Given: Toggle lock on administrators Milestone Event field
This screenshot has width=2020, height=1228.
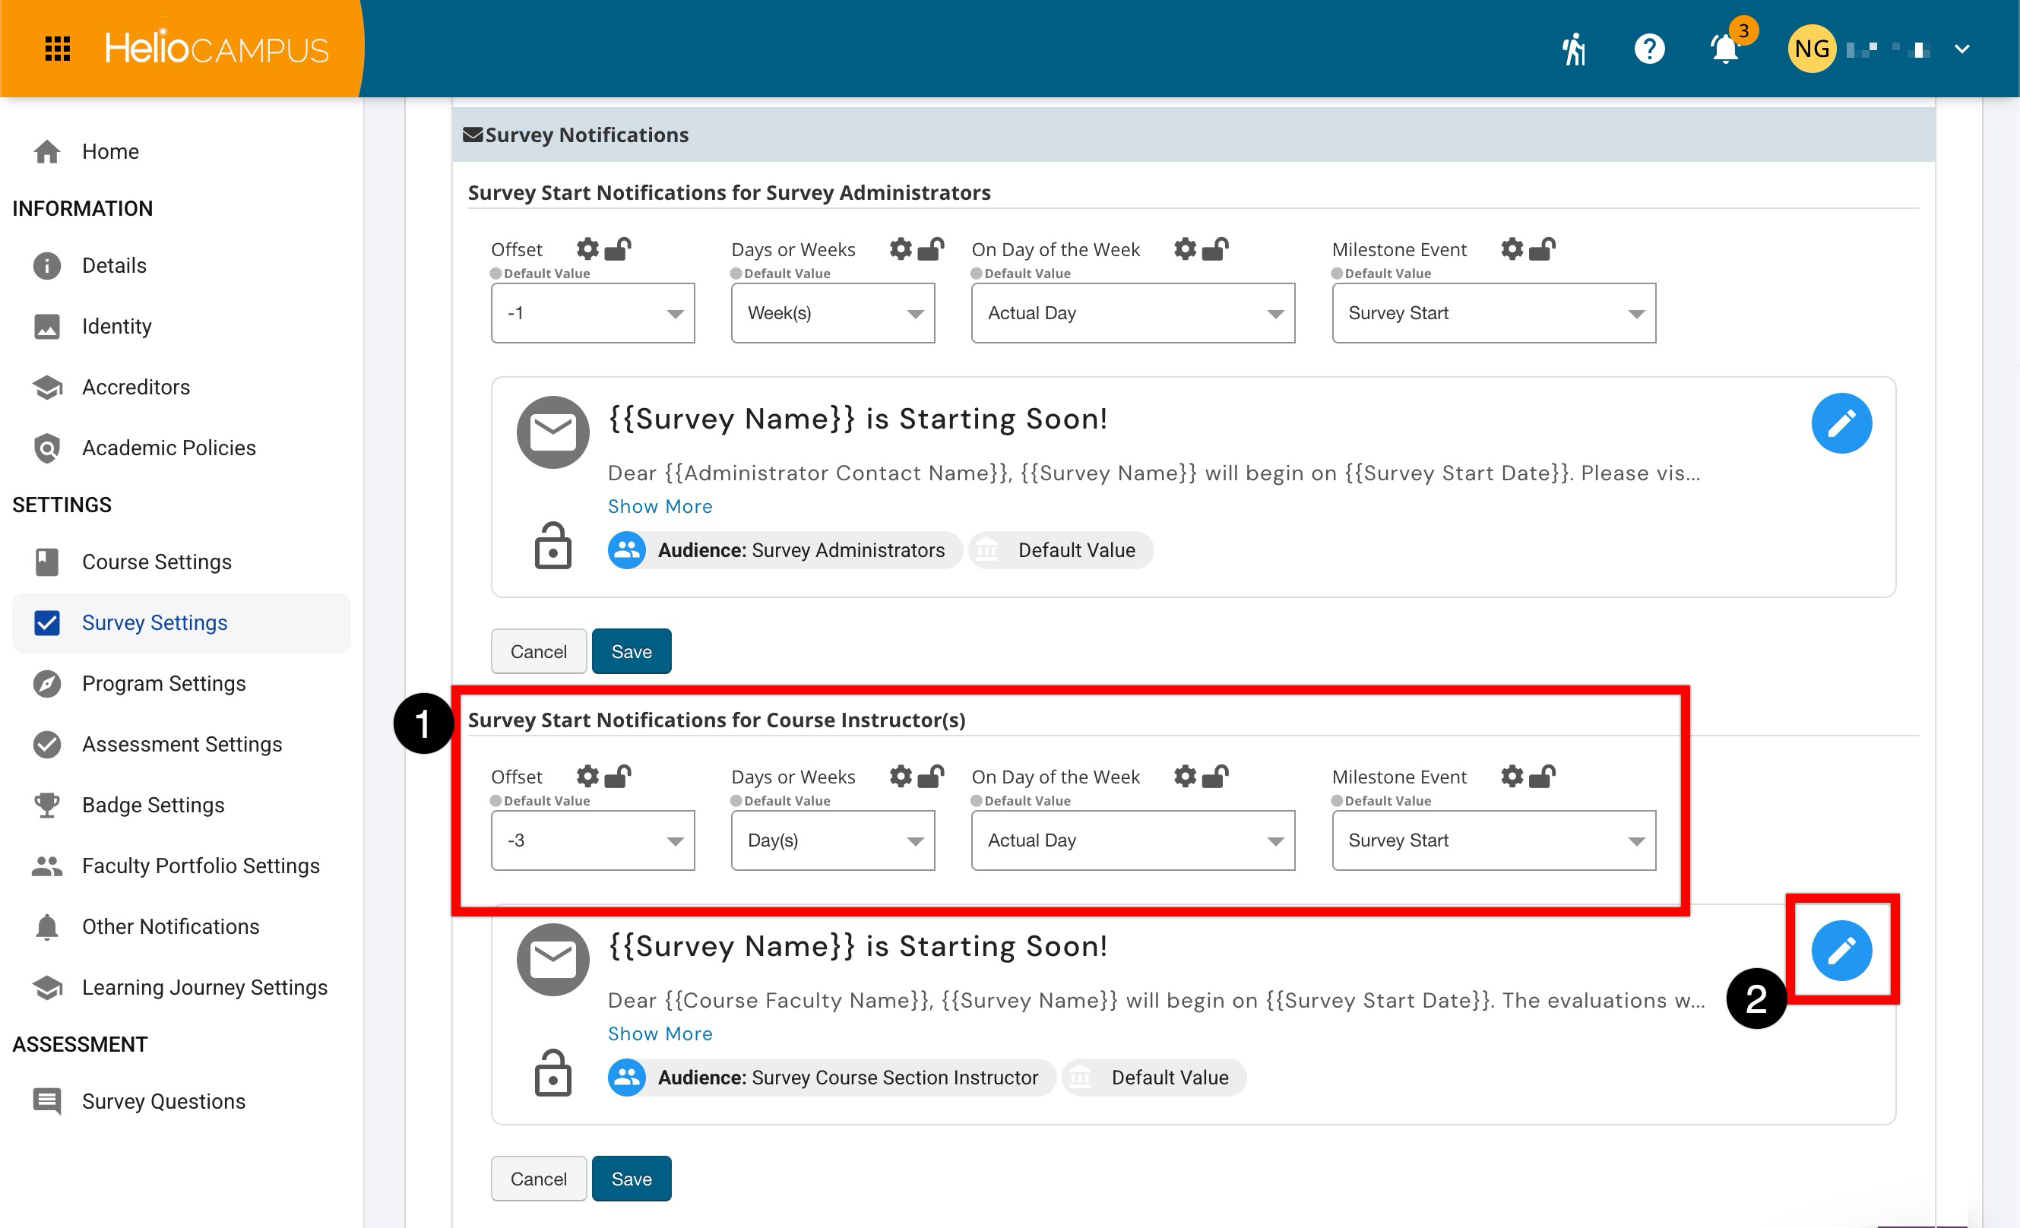Looking at the screenshot, I should [1542, 248].
